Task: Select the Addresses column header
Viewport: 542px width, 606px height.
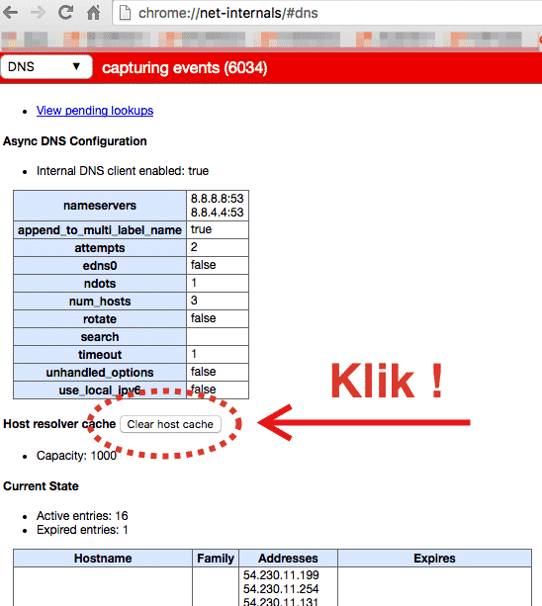Action: coord(288,559)
